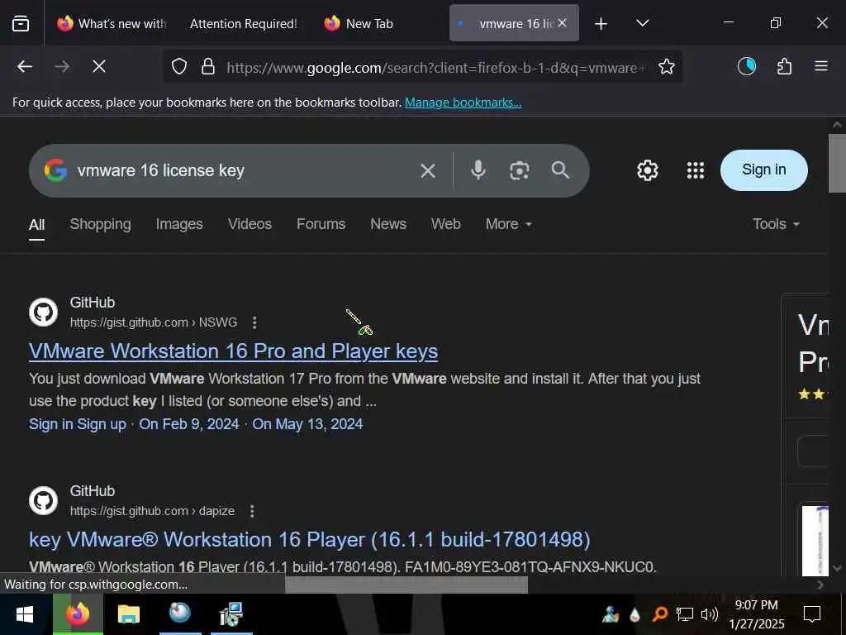Open "key VMware® Workstation 16 Player" result

pyautogui.click(x=309, y=539)
